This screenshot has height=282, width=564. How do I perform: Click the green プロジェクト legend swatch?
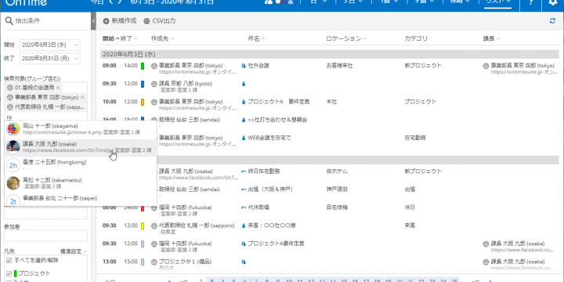16,273
